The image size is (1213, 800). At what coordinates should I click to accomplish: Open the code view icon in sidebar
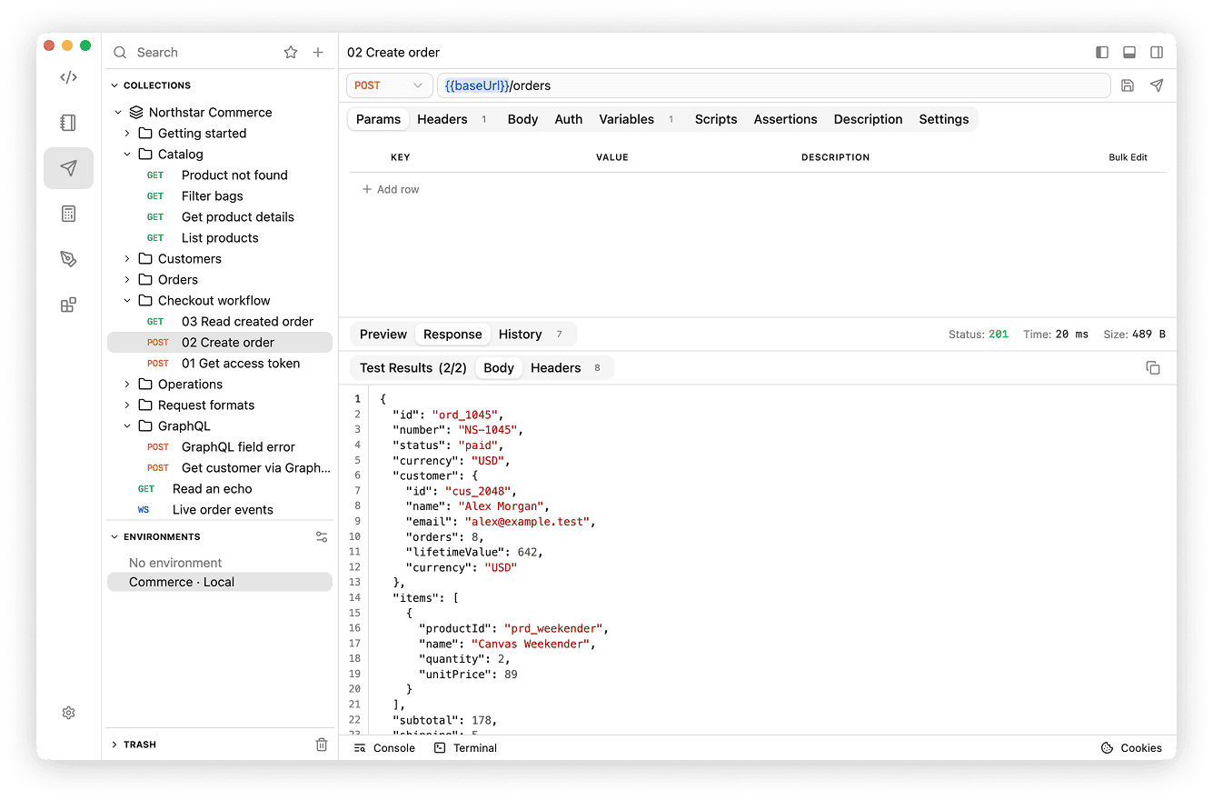68,77
